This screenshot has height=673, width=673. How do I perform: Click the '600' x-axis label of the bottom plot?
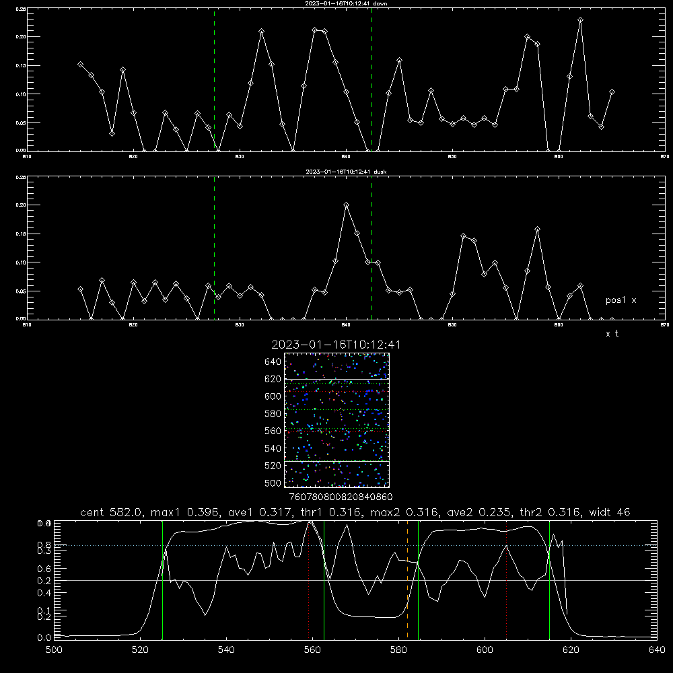[485, 650]
